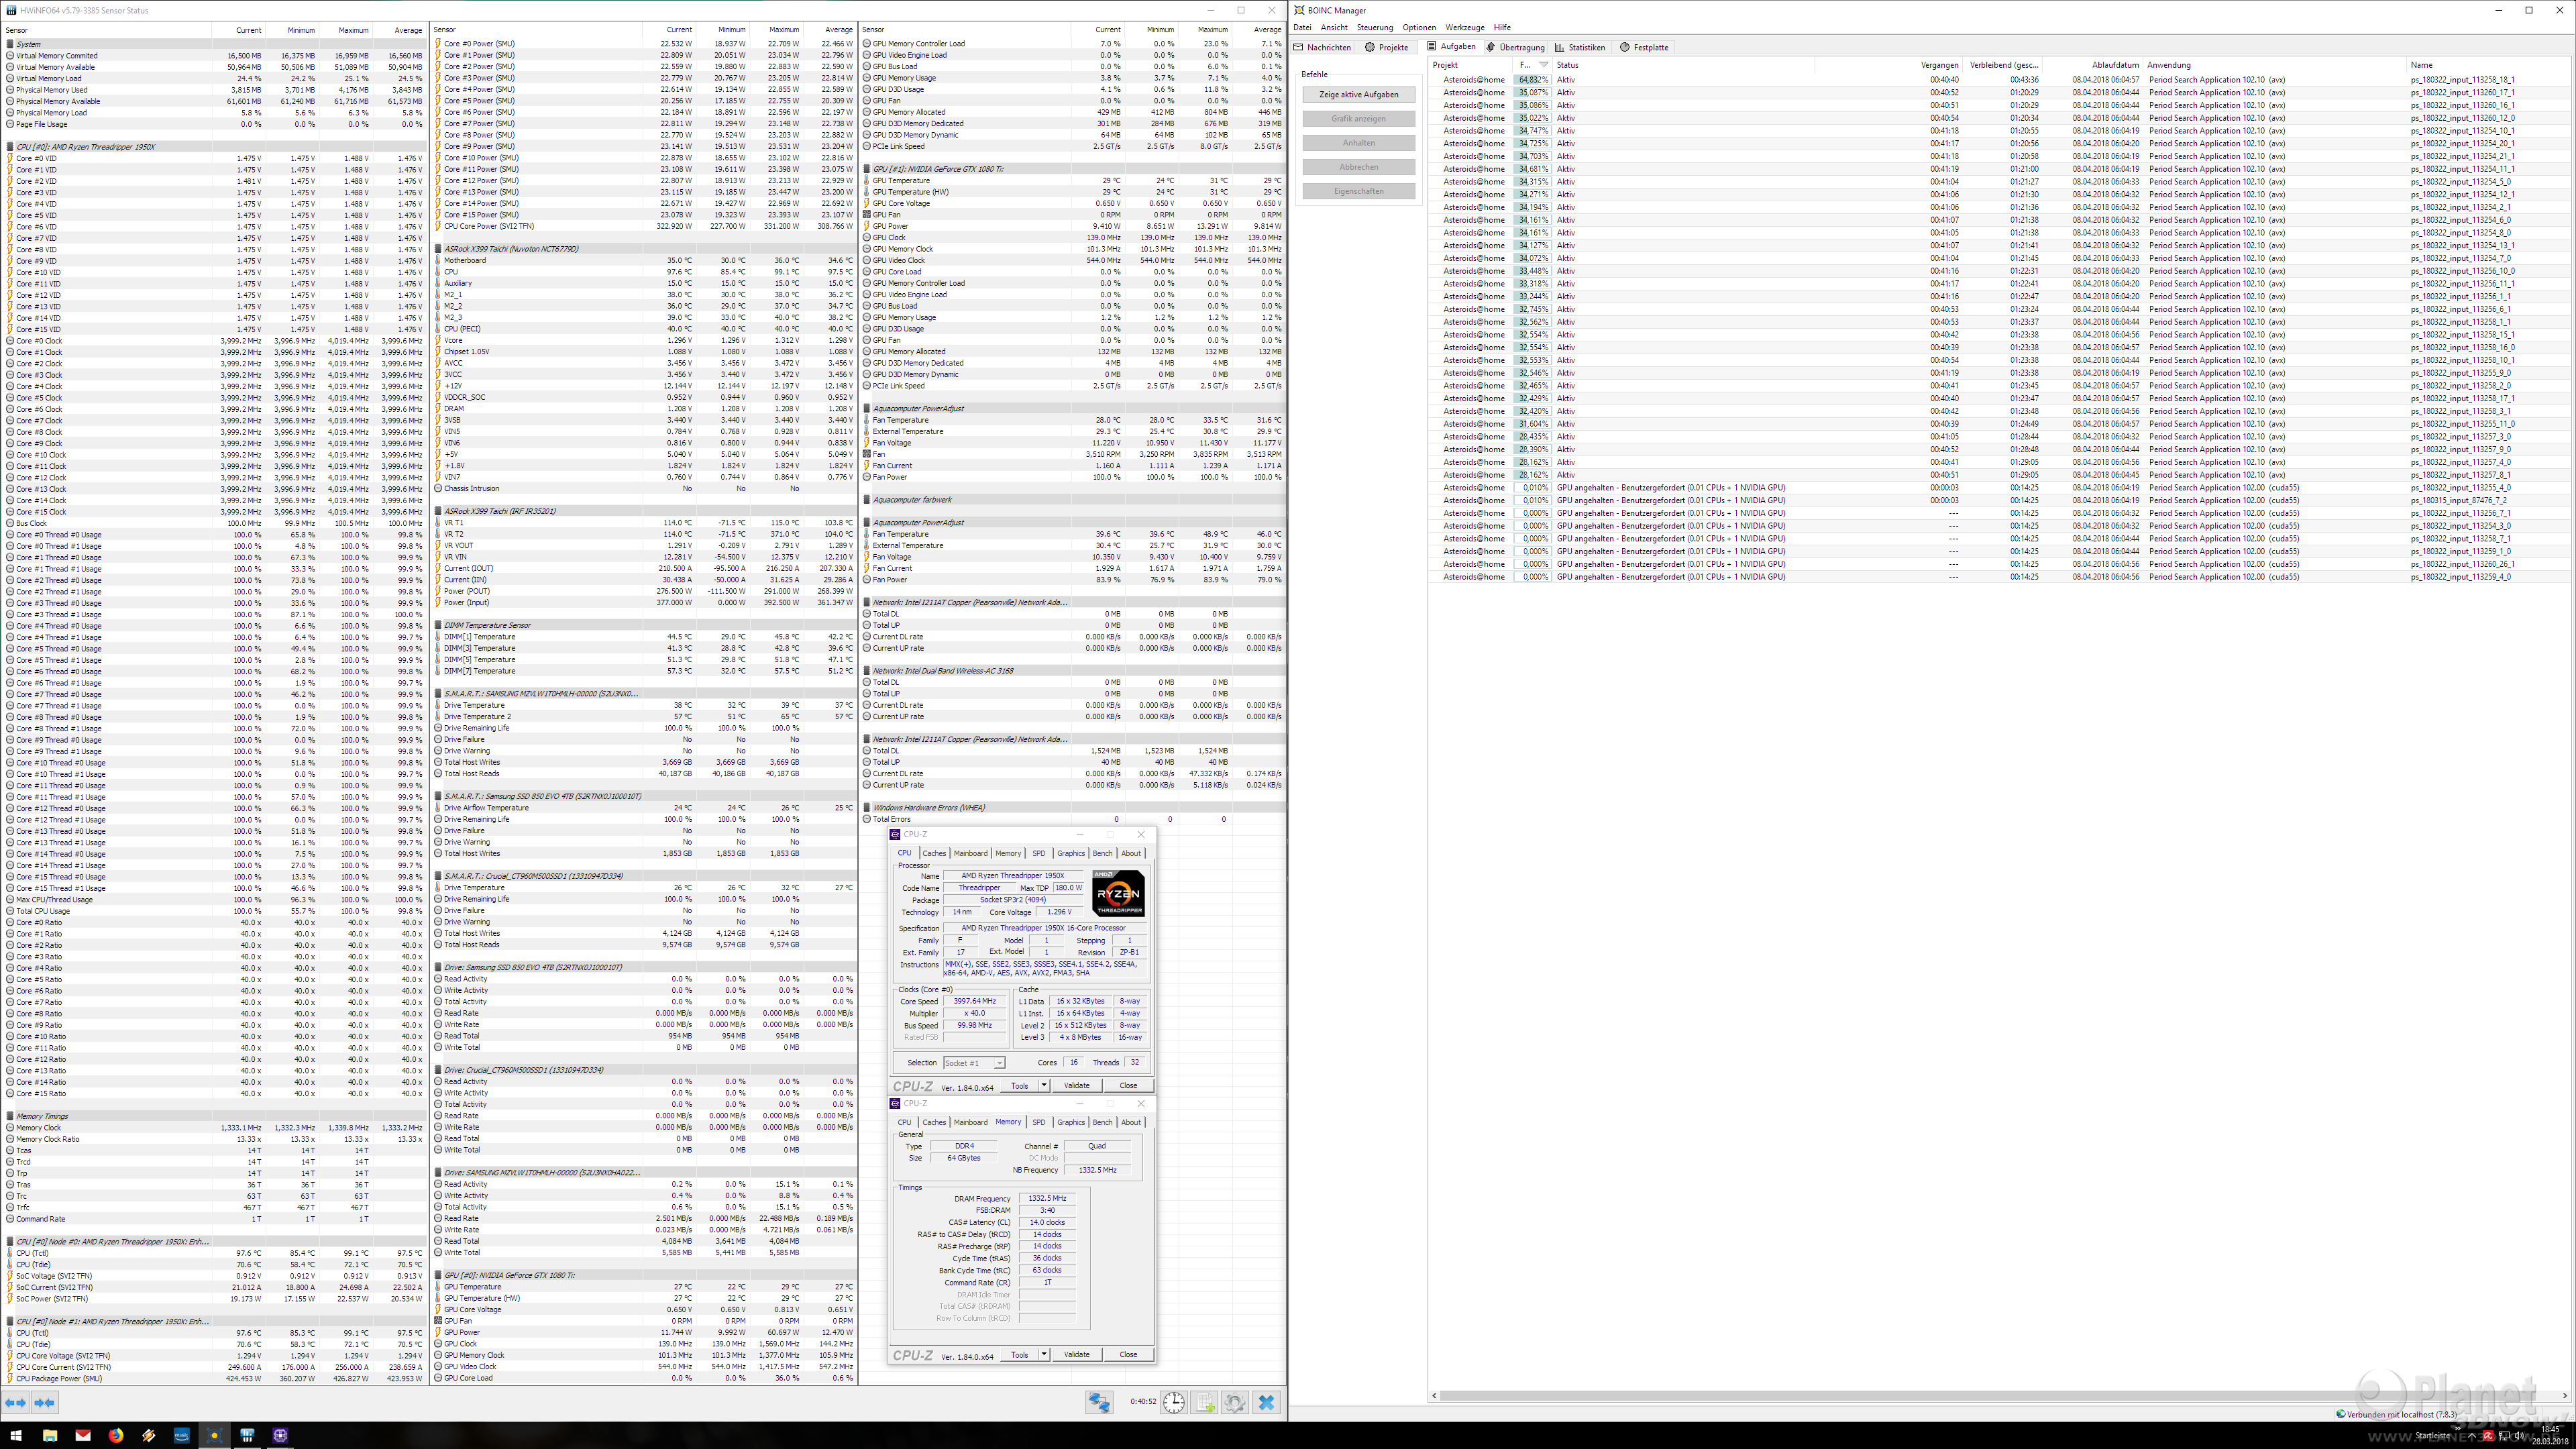Screen dimensions: 2576x1449
Task: Open Winamp from taskbar
Action: [149, 1435]
